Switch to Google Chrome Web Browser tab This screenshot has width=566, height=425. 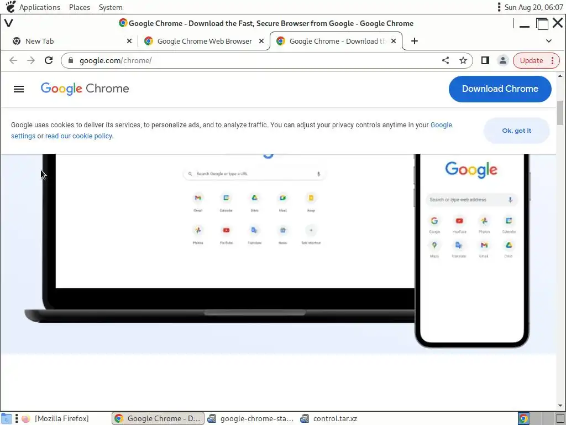point(204,41)
